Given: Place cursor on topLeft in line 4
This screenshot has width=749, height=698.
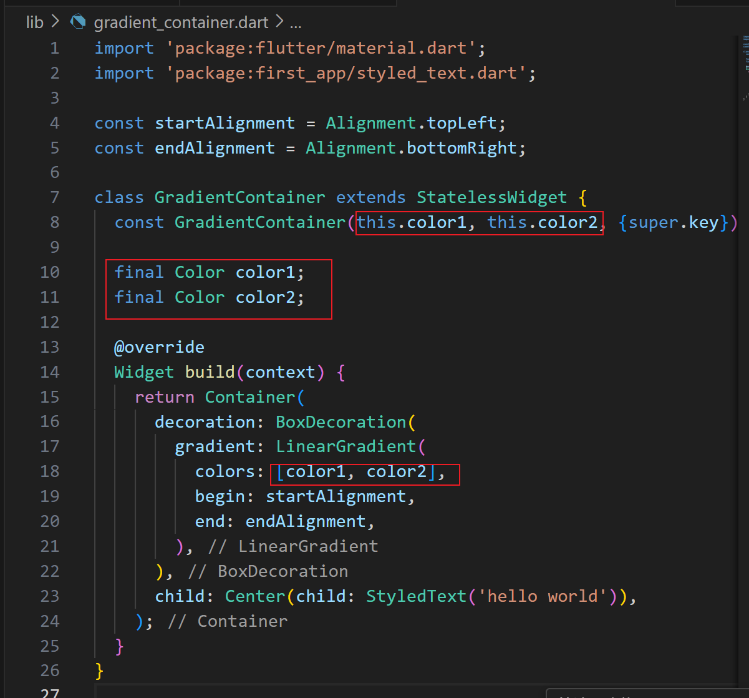Looking at the screenshot, I should click(x=461, y=123).
